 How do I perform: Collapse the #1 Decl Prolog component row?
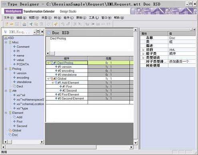pyautogui.click(x=48, y=63)
